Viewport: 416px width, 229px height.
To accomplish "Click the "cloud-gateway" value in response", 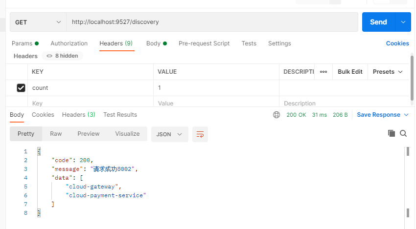I will point(92,187).
